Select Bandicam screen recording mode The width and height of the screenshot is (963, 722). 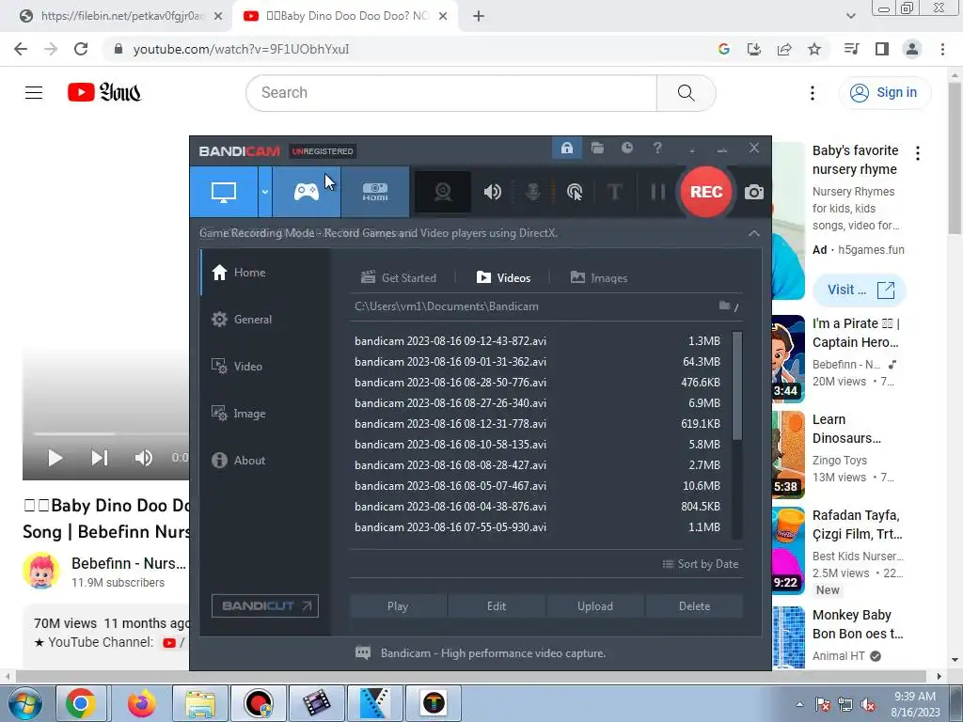[224, 192]
